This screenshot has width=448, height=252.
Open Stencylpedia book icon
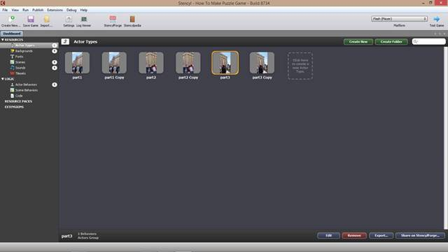(x=132, y=20)
